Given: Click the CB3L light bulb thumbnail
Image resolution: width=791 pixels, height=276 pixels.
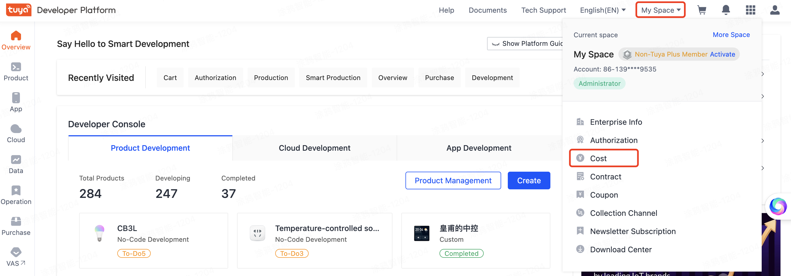Looking at the screenshot, I should tap(99, 233).
